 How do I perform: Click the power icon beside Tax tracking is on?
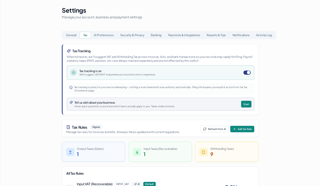(x=73, y=73)
